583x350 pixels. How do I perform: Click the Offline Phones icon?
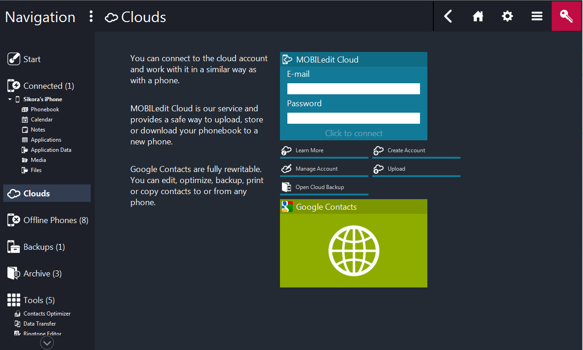click(x=14, y=220)
